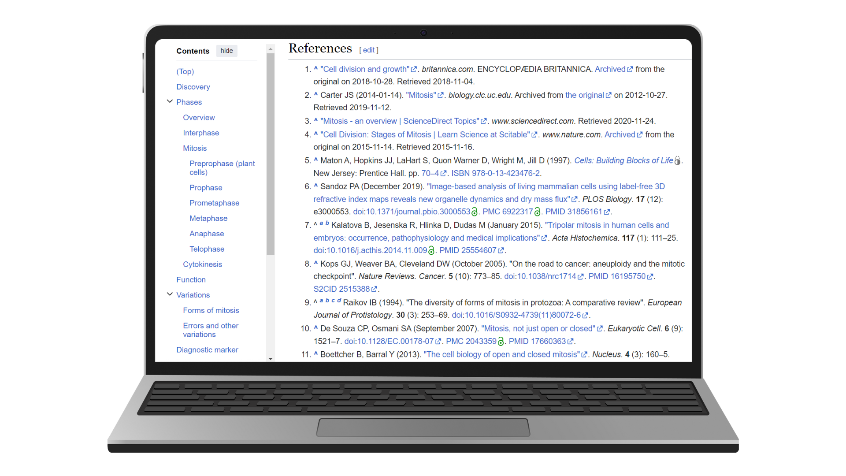This screenshot has height=476, width=846.
Task: Click the green open-access lock after PMC 2043359
Action: coord(501,342)
